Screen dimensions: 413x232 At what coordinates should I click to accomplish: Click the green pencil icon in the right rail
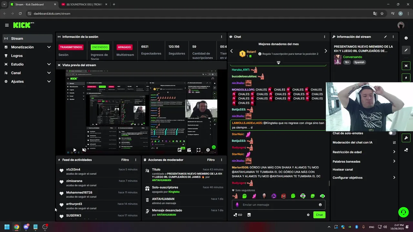406,50
